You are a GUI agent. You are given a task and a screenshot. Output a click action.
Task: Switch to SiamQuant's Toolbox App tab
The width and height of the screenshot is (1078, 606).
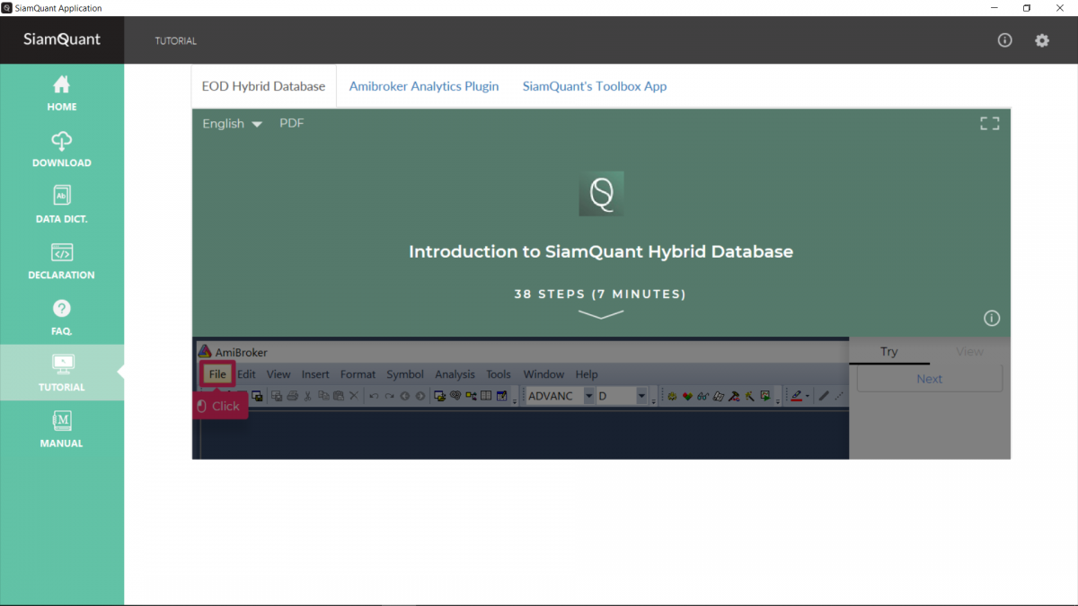click(x=594, y=86)
